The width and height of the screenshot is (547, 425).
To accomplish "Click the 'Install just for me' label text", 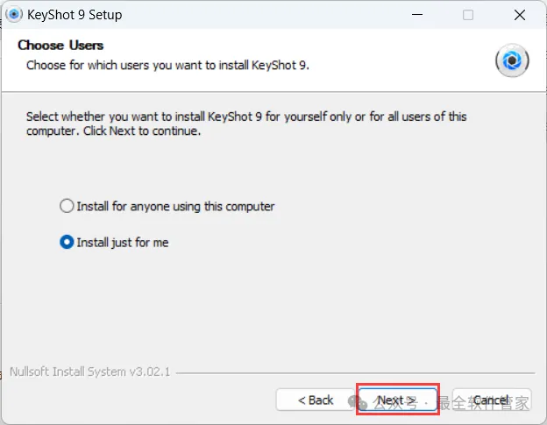I will pyautogui.click(x=123, y=243).
